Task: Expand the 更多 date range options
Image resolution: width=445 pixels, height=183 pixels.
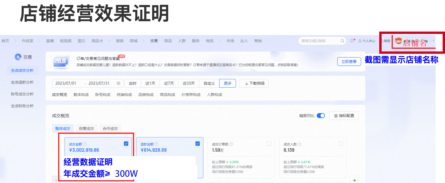Action: pos(227,83)
